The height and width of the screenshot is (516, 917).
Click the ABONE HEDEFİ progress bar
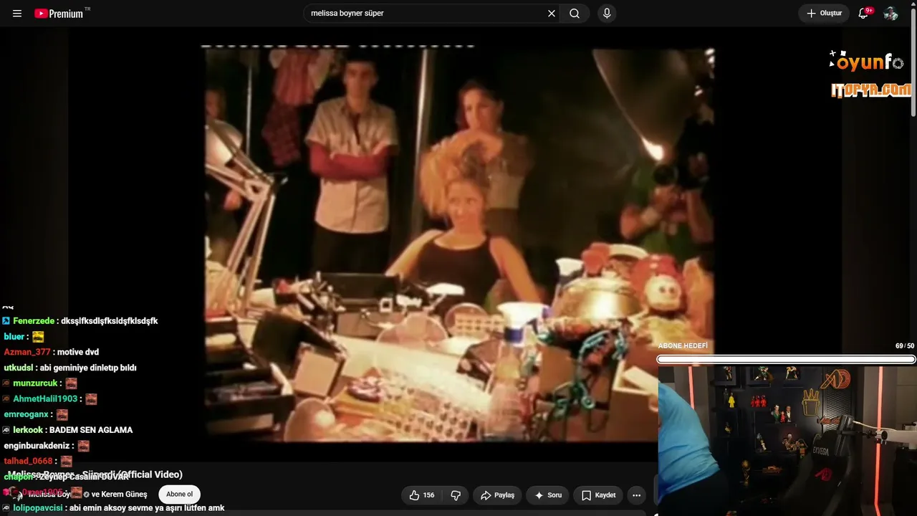pyautogui.click(x=786, y=359)
